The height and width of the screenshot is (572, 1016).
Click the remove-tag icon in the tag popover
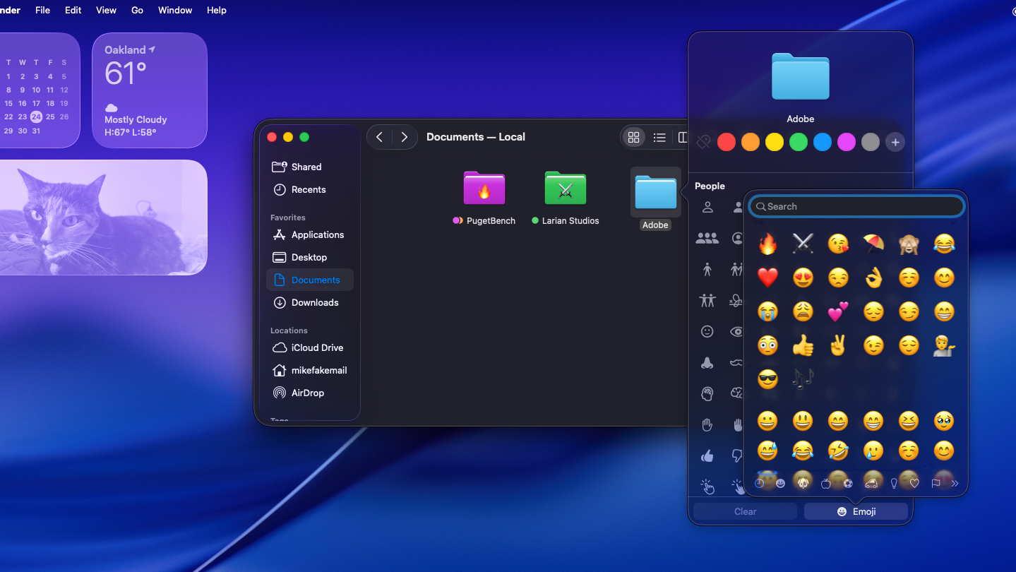703,142
